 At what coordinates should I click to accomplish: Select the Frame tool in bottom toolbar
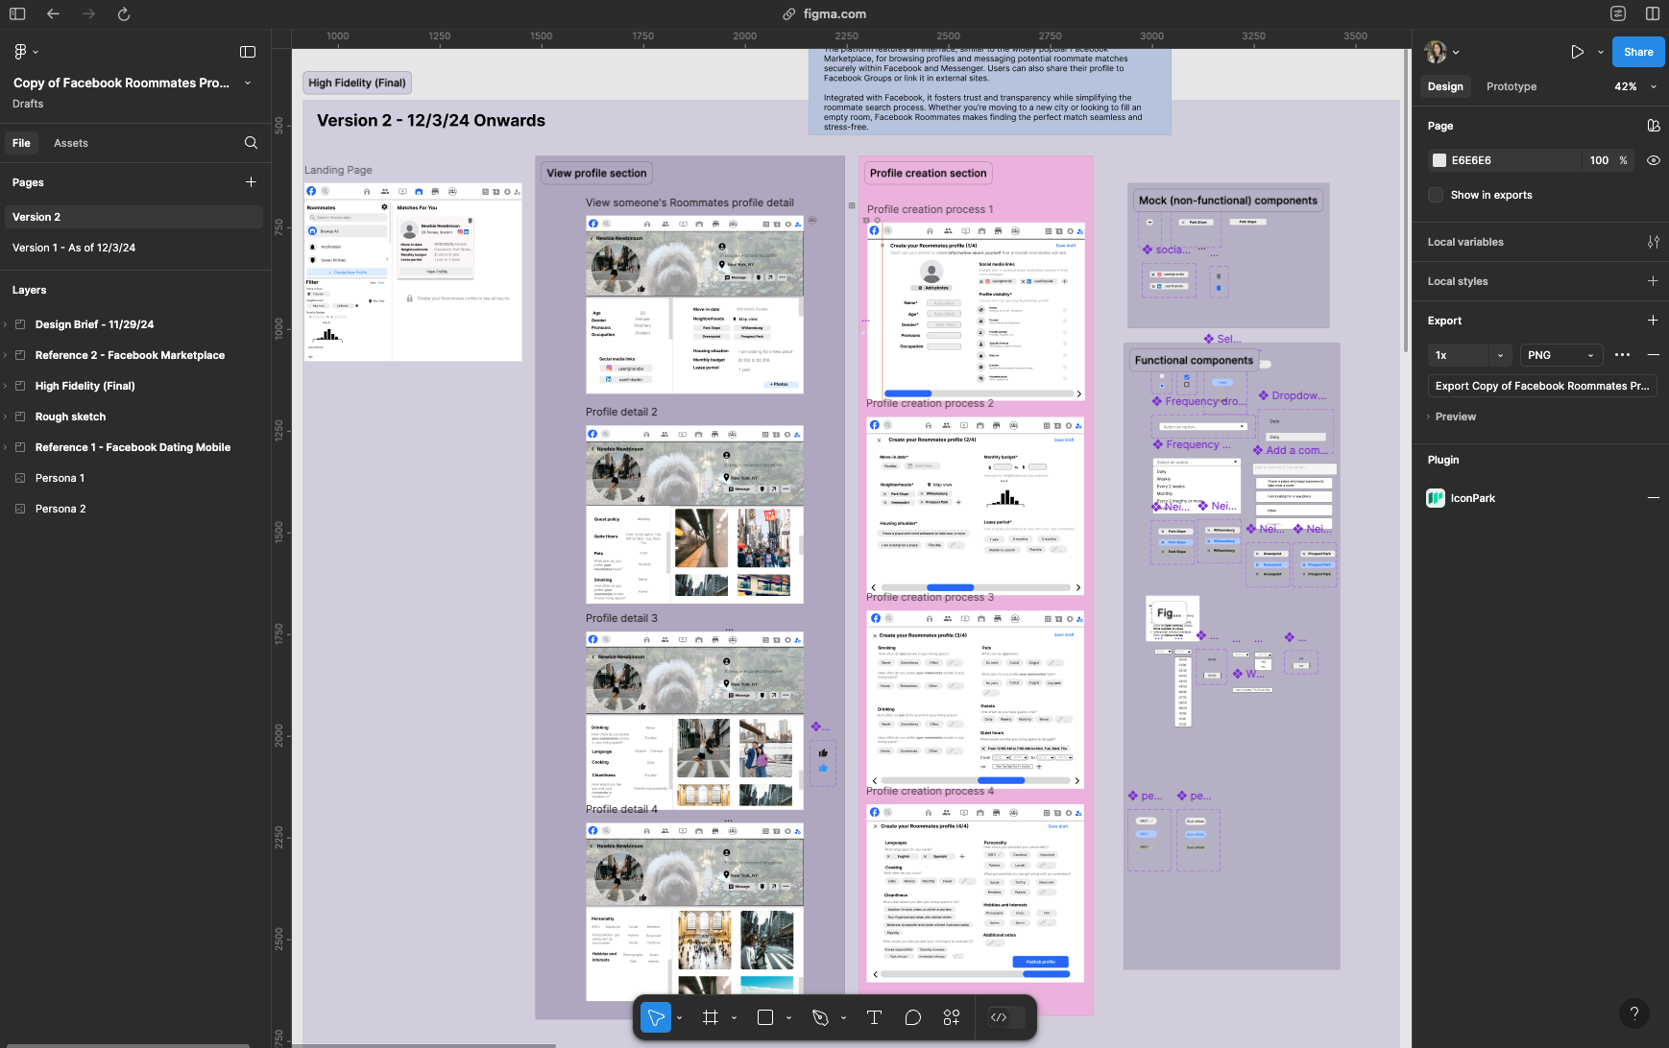(x=711, y=1017)
